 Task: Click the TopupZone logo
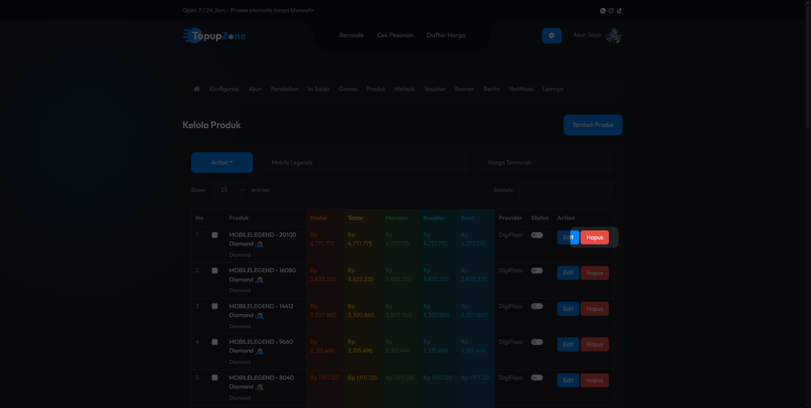214,36
